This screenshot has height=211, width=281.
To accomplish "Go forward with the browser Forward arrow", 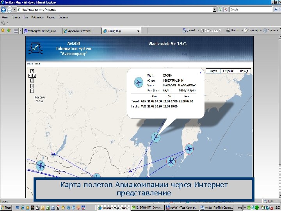I will [9, 9].
